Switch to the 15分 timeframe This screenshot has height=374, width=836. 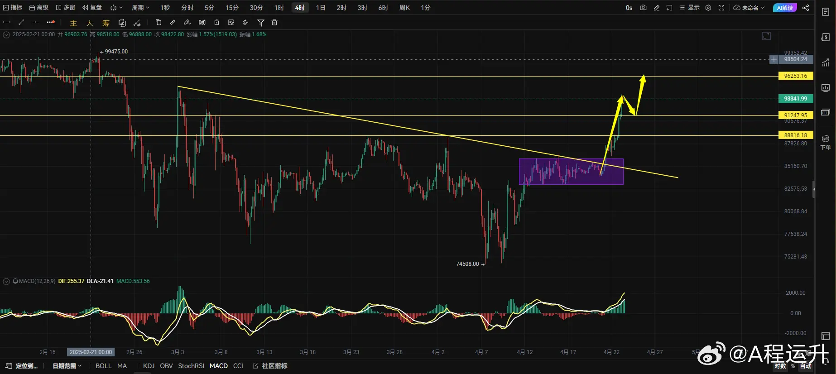click(x=232, y=8)
